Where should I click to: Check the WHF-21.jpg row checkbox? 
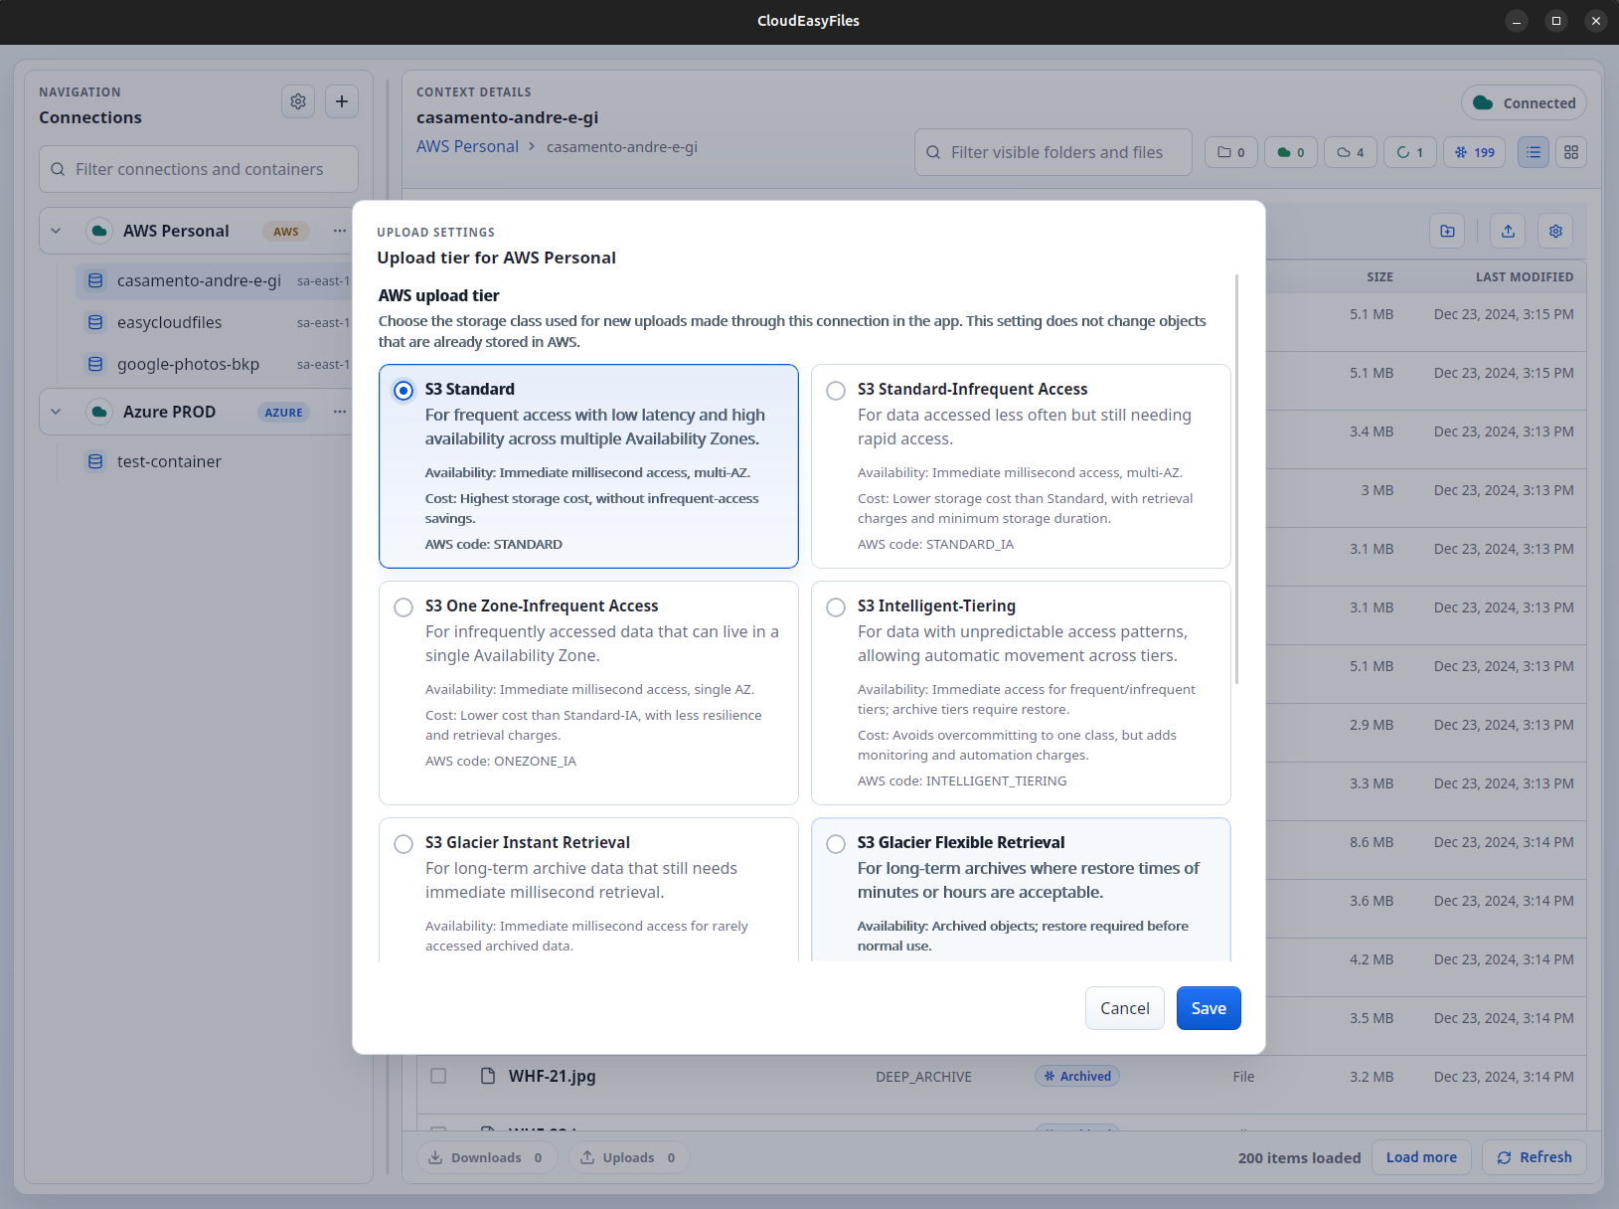click(x=438, y=1076)
